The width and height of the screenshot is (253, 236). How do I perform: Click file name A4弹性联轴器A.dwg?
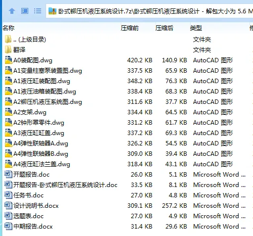(41, 143)
